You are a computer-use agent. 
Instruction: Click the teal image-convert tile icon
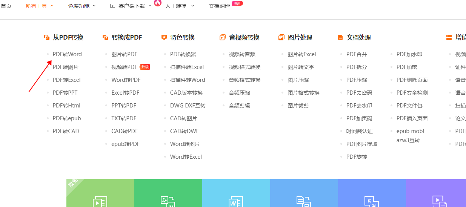tap(168, 201)
